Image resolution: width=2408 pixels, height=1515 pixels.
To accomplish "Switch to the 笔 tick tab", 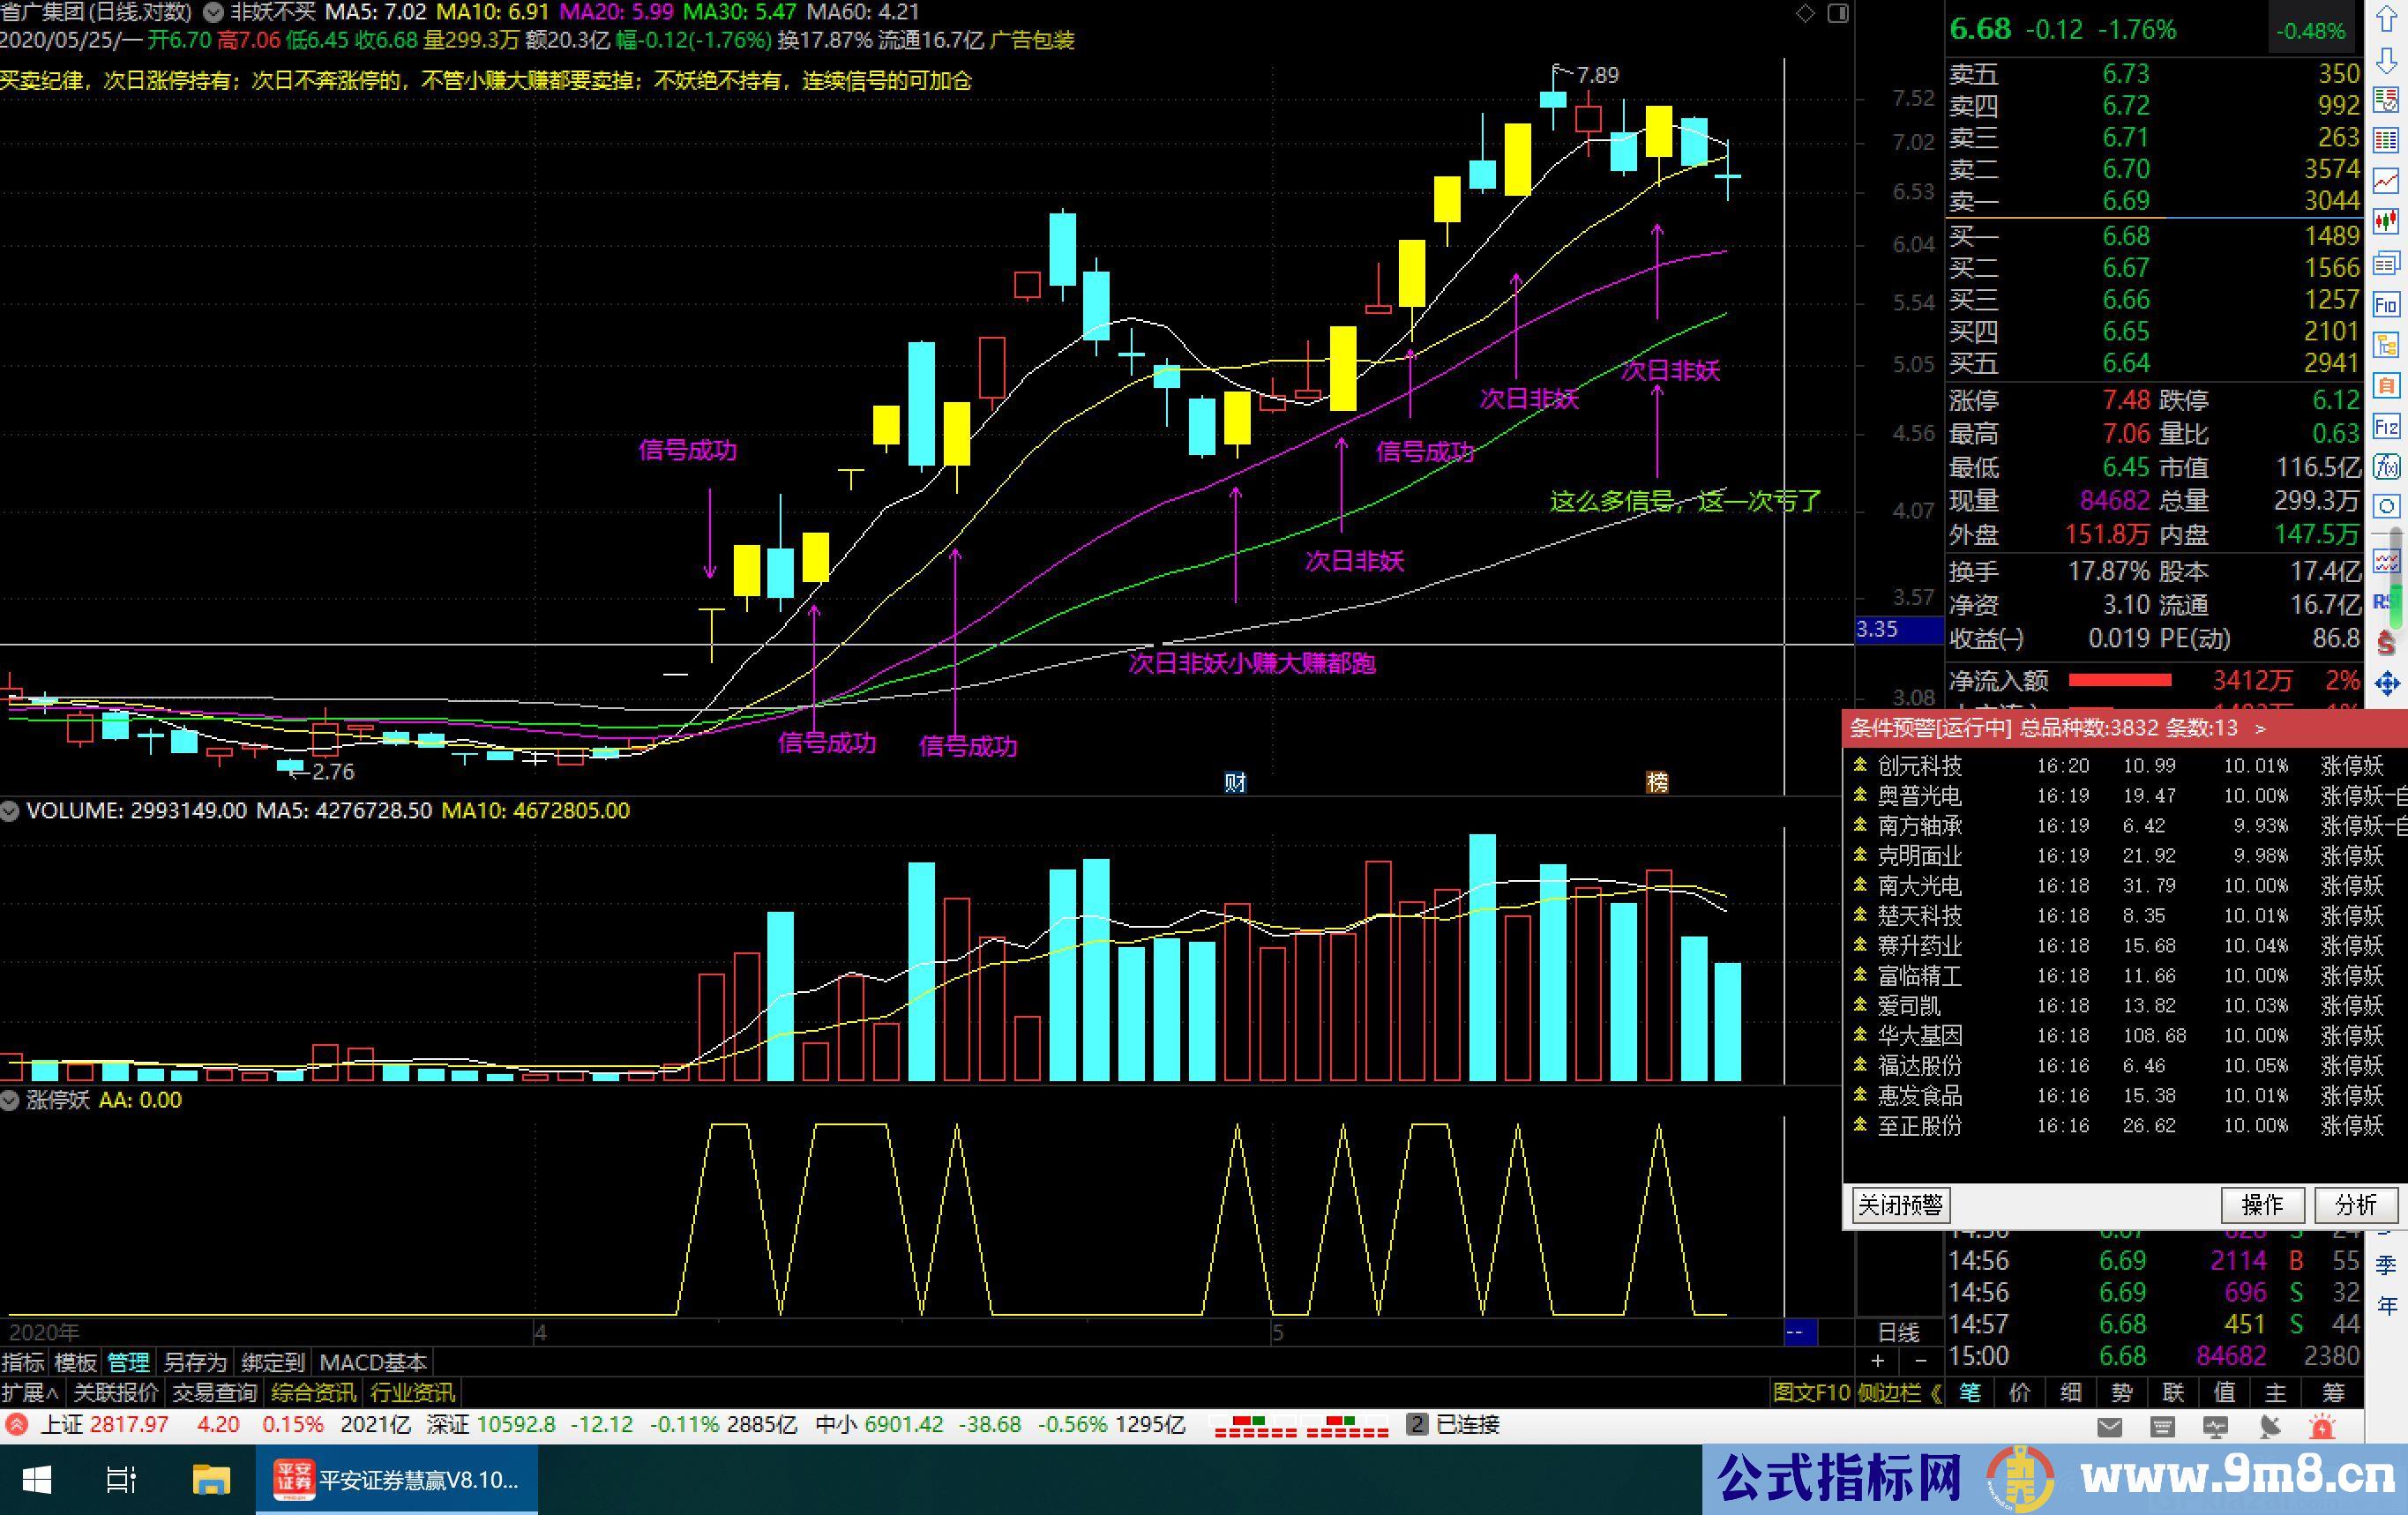I will click(1970, 1393).
